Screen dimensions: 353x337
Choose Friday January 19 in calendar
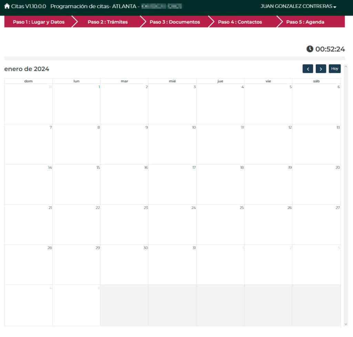pyautogui.click(x=268, y=184)
